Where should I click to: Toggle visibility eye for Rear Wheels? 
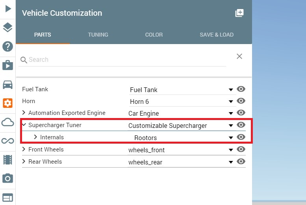point(241,161)
